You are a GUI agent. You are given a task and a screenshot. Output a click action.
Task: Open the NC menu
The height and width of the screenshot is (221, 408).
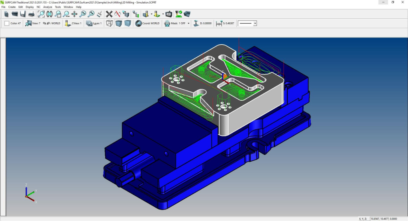point(38,7)
